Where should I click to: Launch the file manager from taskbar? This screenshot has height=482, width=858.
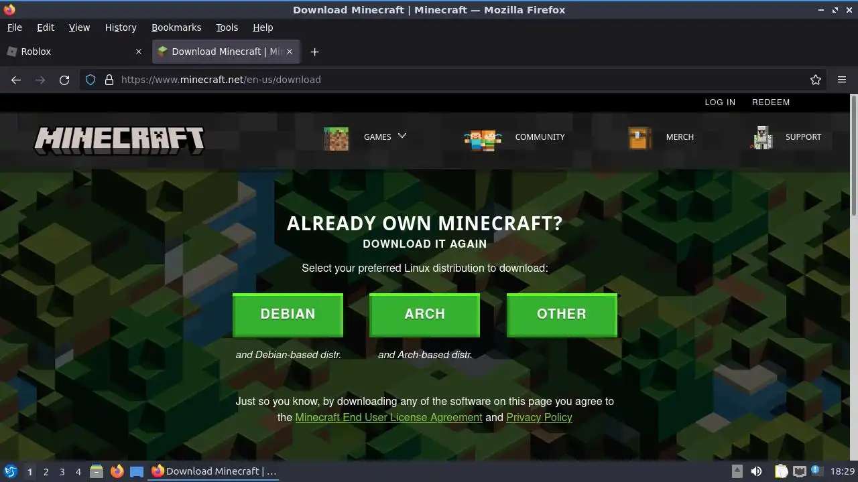[x=97, y=471]
